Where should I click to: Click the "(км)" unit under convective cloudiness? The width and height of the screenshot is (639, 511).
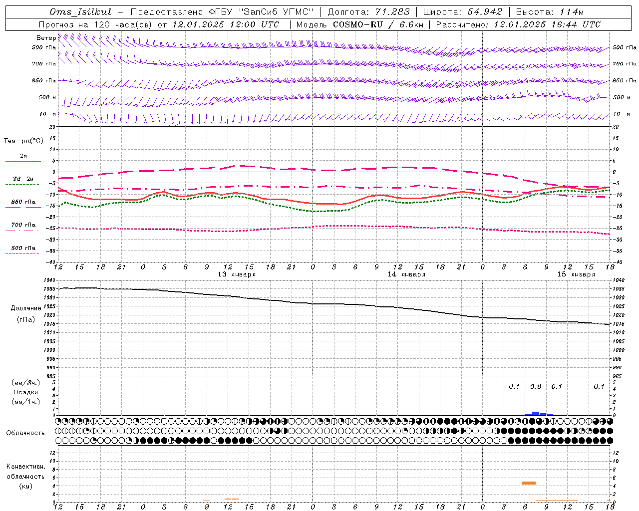25,486
